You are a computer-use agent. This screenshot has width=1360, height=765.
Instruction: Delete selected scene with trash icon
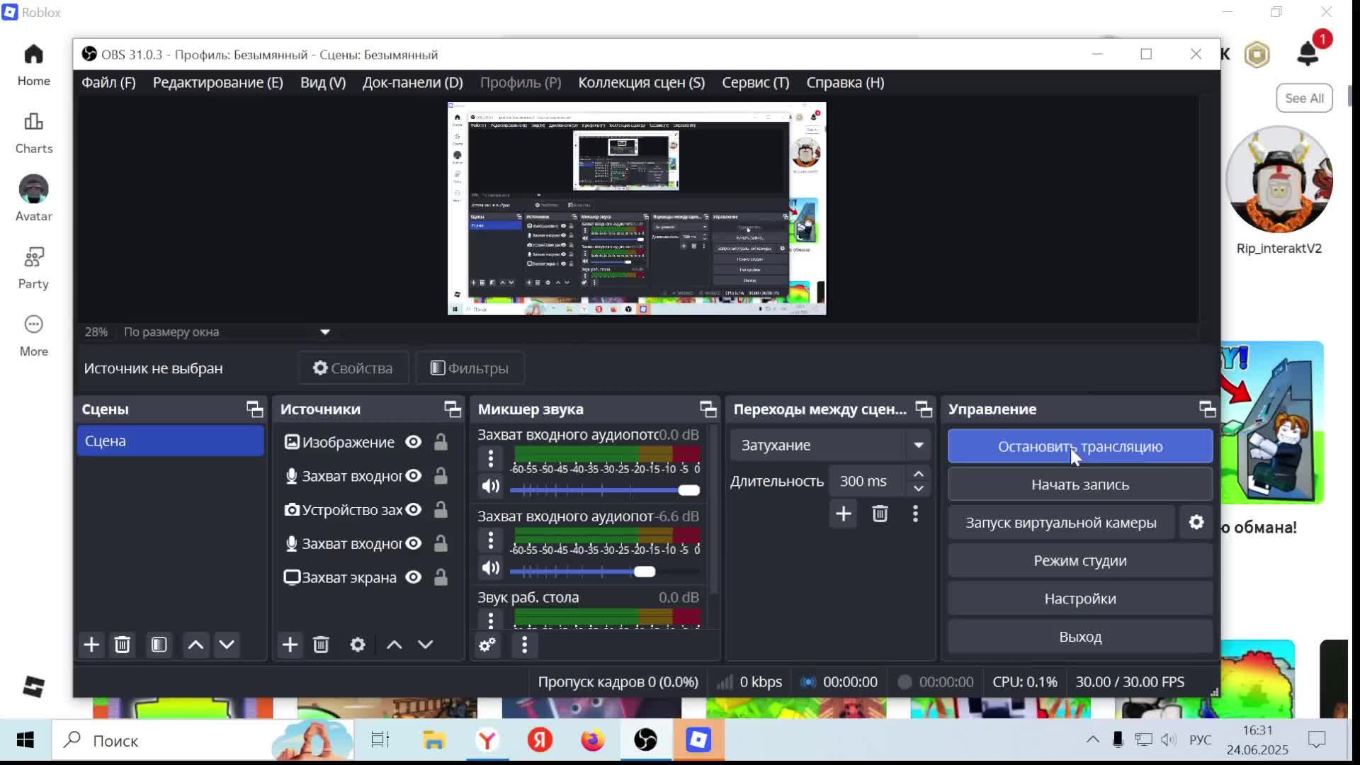click(x=123, y=645)
